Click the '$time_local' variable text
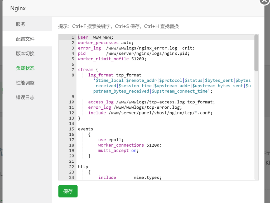Image resolution: width=270 pixels, height=203 pixels. point(109,80)
